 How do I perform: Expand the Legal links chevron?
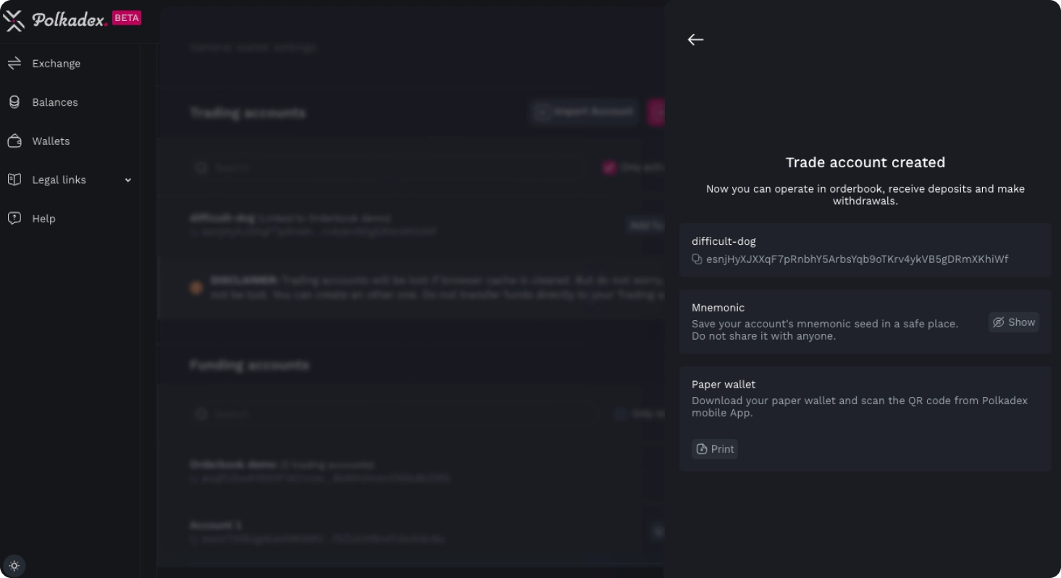128,180
